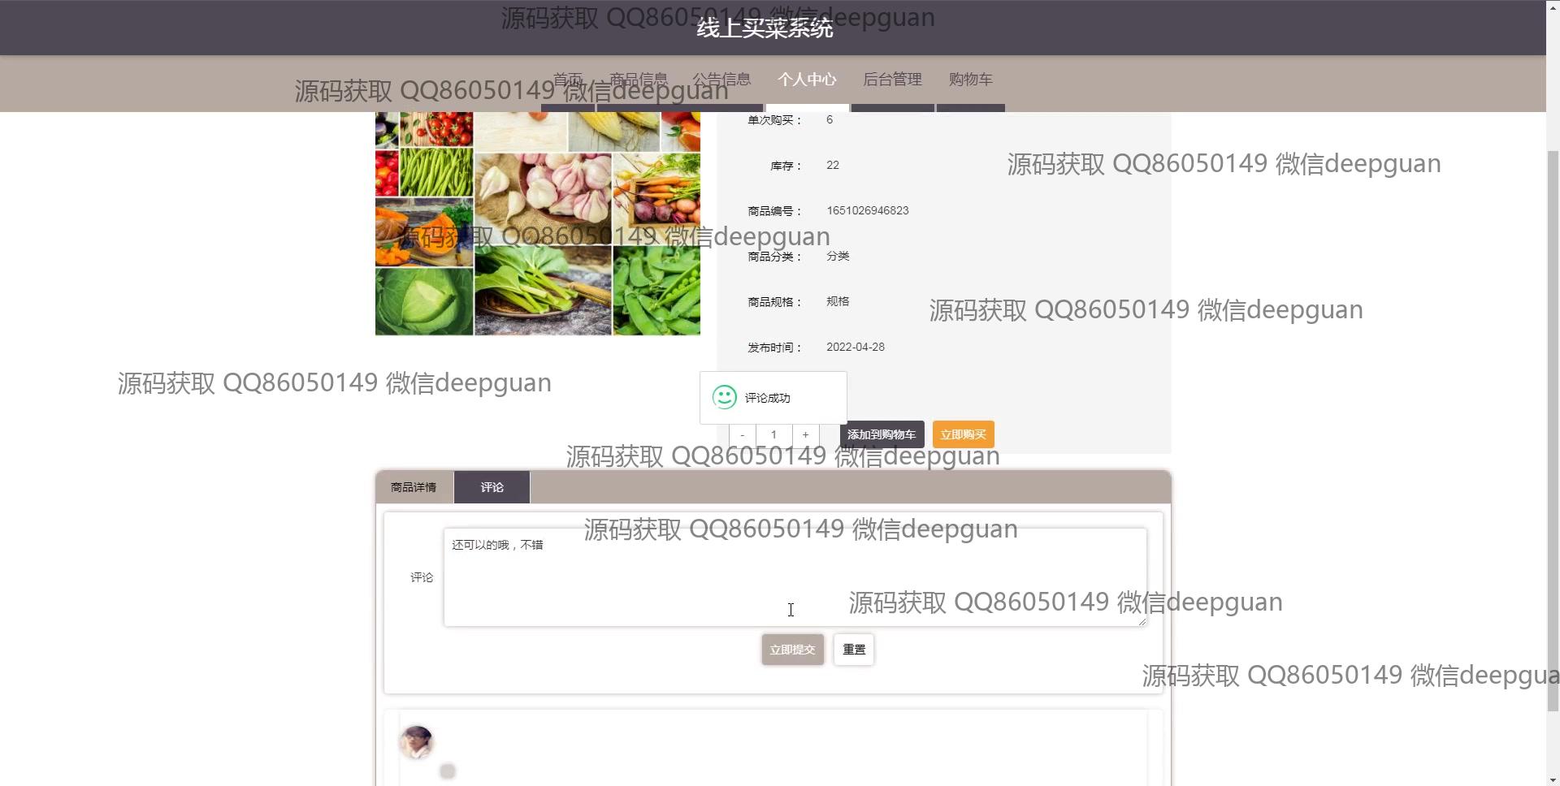Click the quantity input showing 1
Screen dimensions: 1560x786
point(773,434)
